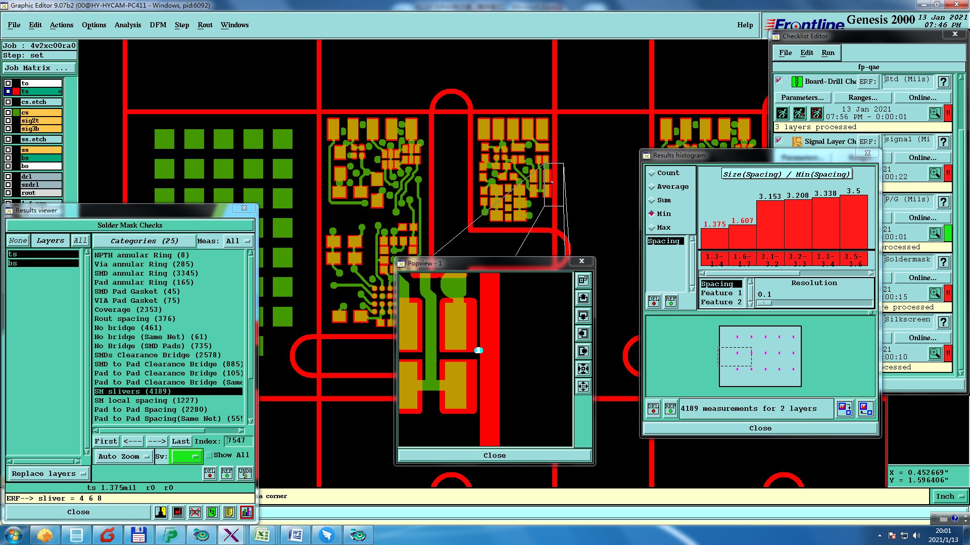This screenshot has height=545, width=970.
Task: Click the pan-right arrow icon in Popview
Action: [x=583, y=351]
